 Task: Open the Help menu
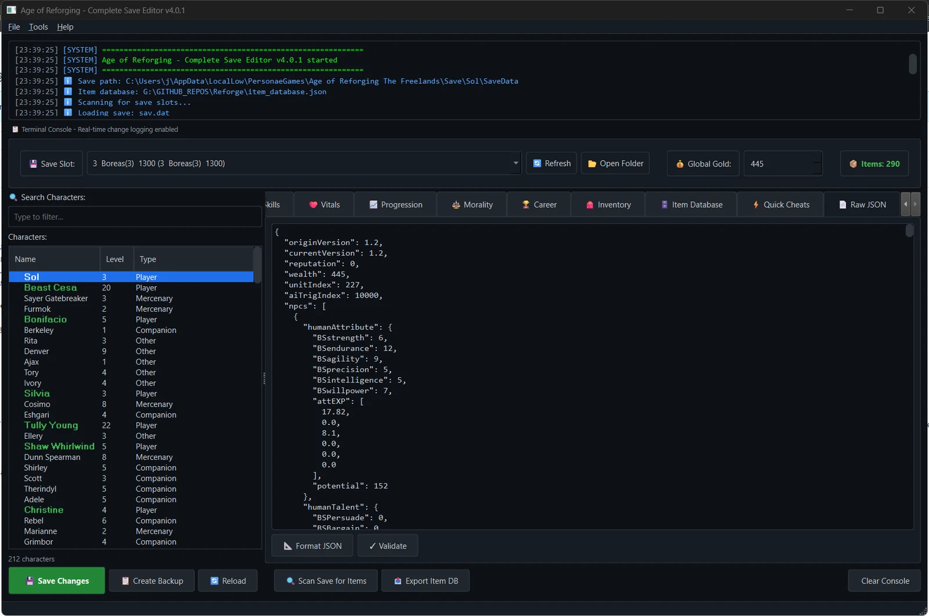point(65,27)
